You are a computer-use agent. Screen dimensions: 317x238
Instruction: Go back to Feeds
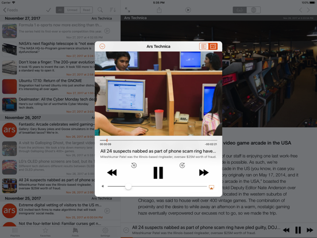tap(10, 10)
